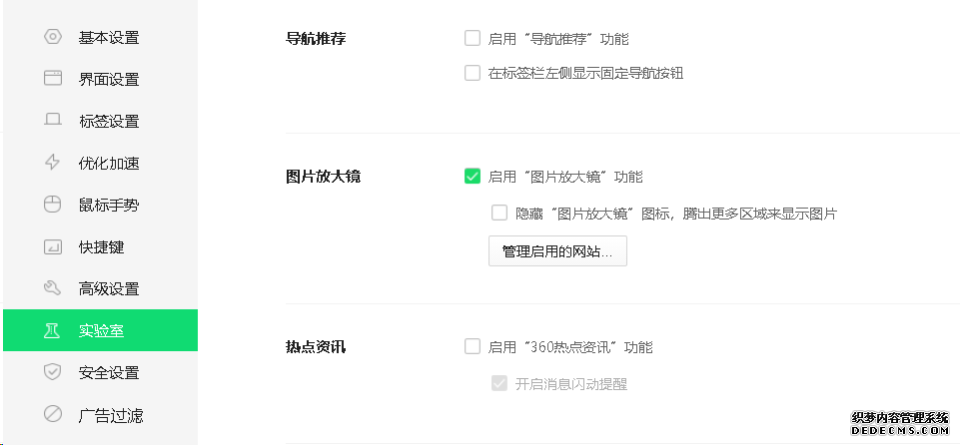The width and height of the screenshot is (960, 445).
Task: Click the flask icon beside 实验室
Action: coord(53,331)
